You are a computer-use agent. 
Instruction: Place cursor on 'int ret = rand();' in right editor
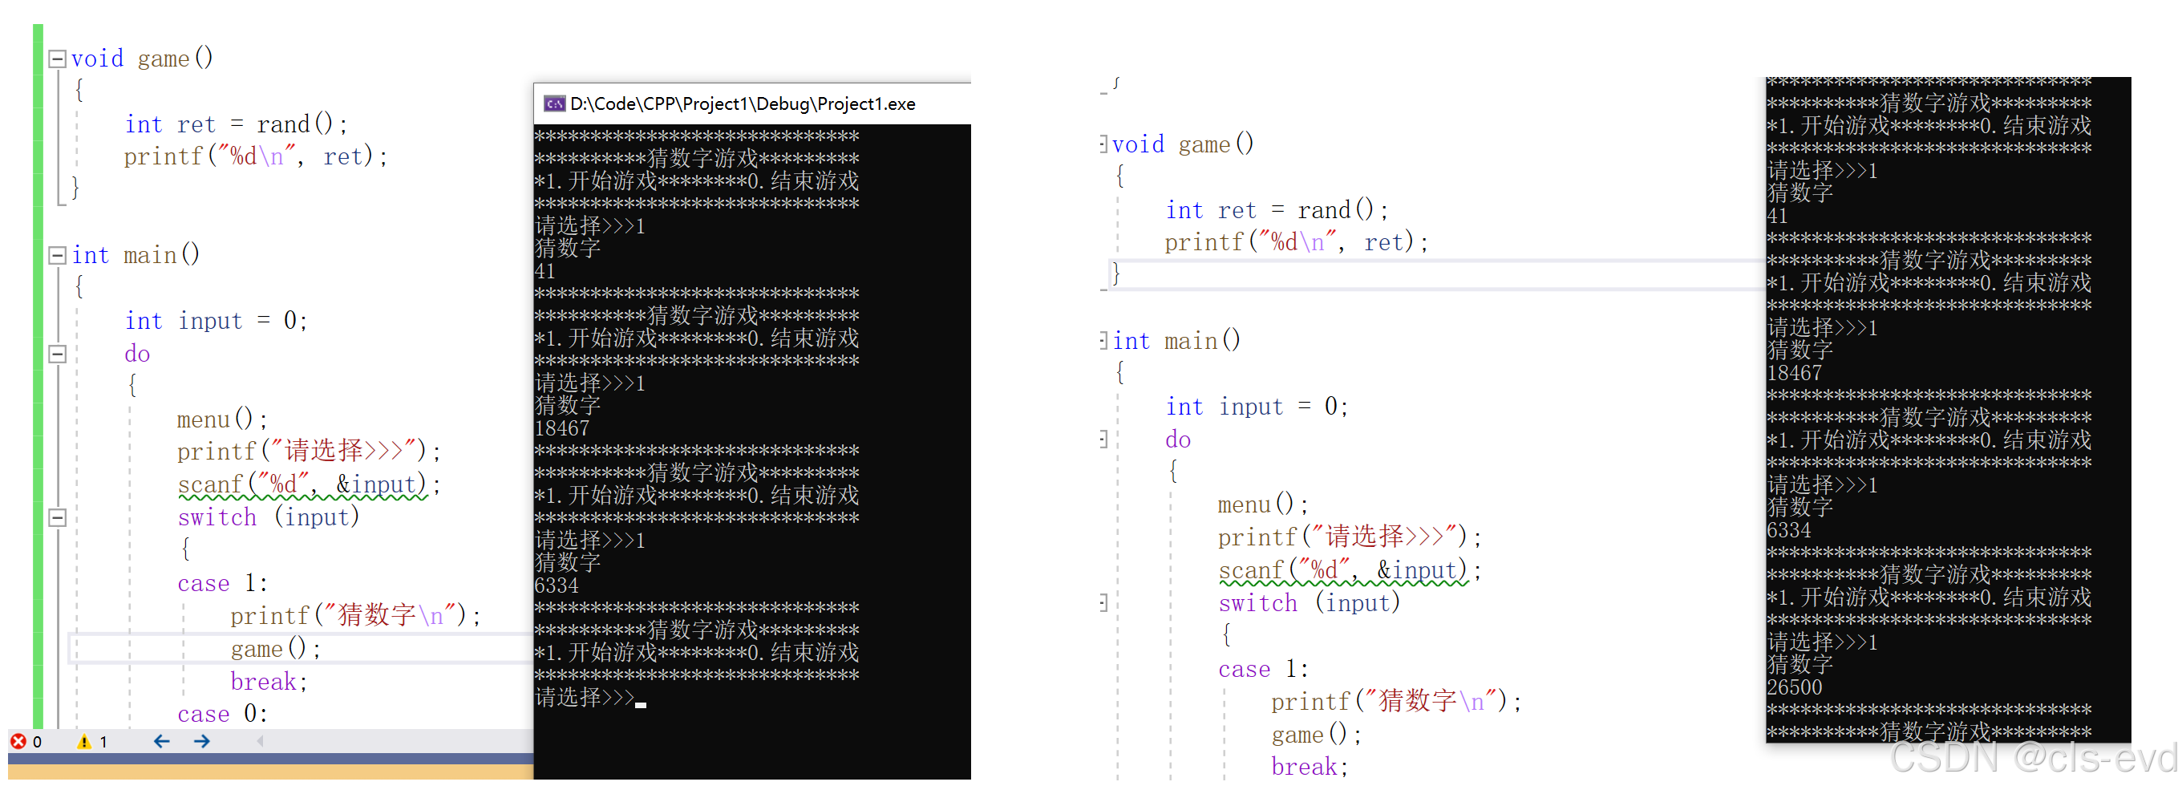click(x=1277, y=210)
